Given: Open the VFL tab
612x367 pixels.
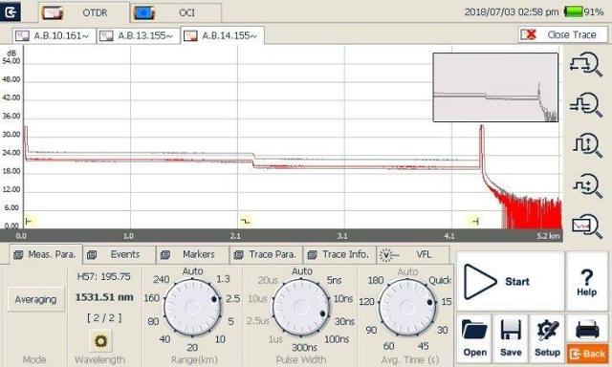Looking at the screenshot, I should point(413,254).
